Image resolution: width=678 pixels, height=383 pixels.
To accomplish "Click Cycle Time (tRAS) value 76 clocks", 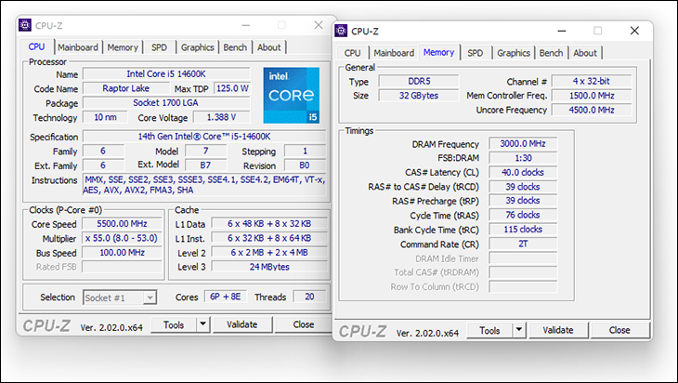I will pyautogui.click(x=523, y=215).
